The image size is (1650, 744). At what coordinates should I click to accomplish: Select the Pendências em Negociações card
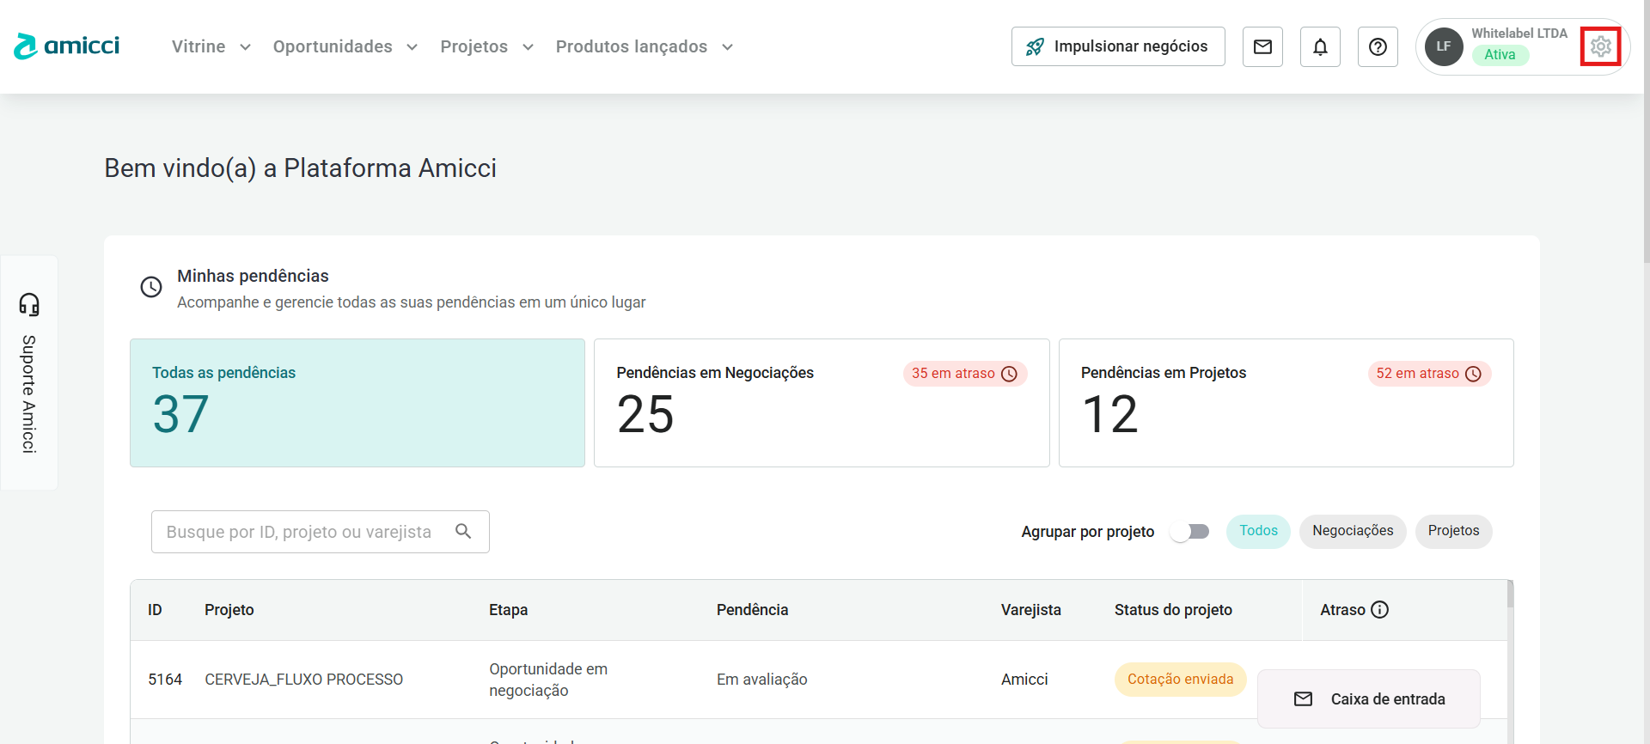(x=822, y=403)
